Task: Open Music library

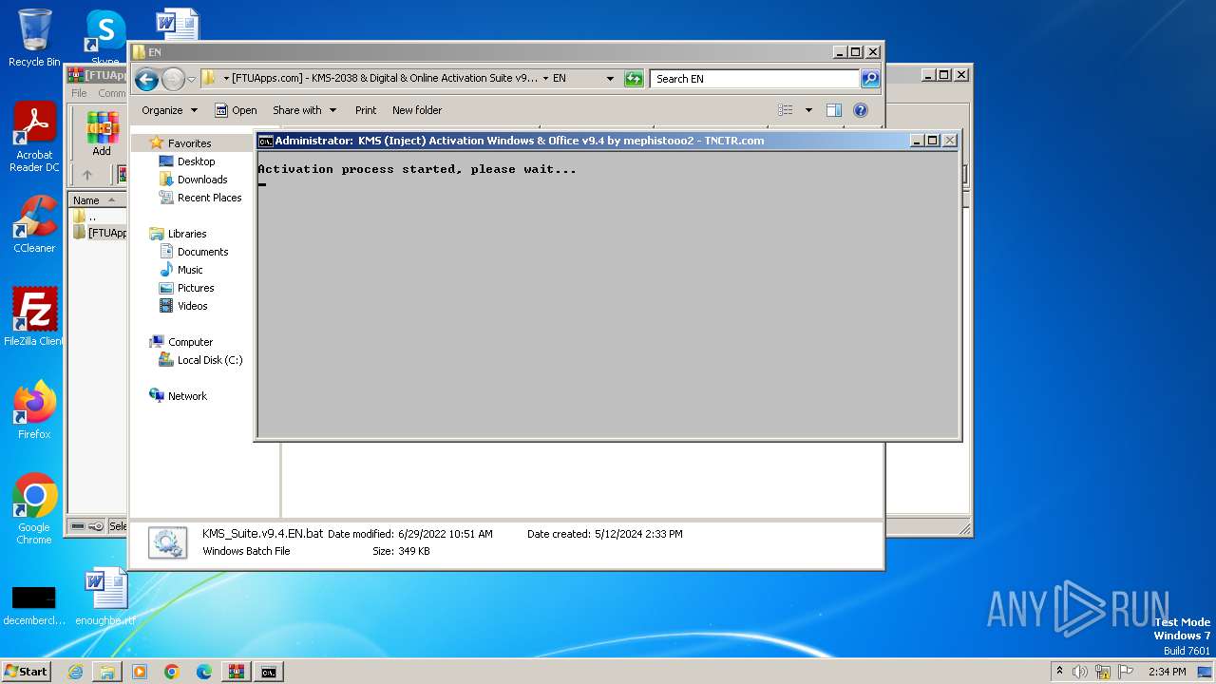Action: (189, 270)
